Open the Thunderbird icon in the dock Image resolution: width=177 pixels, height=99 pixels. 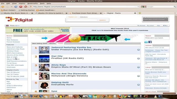click(x=130, y=96)
